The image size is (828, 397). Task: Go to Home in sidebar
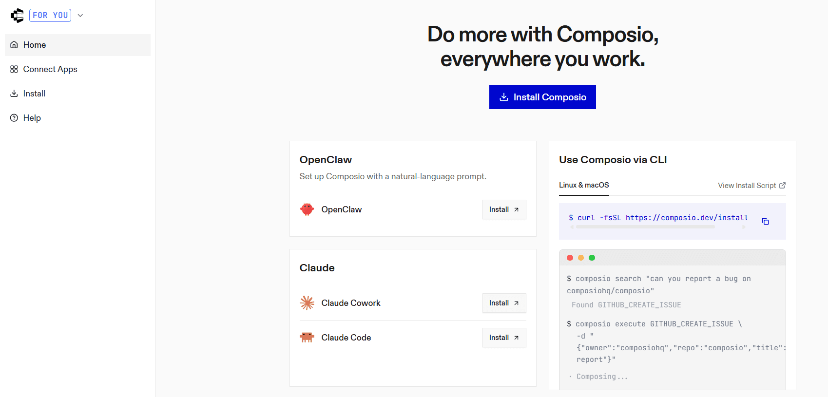coord(77,45)
